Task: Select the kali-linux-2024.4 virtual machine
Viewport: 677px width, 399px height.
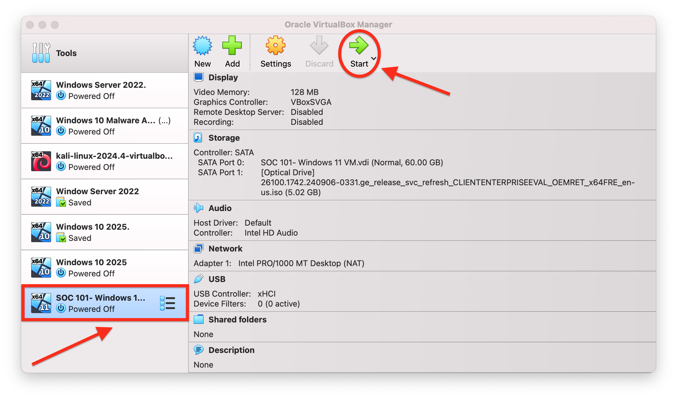Action: point(105,161)
